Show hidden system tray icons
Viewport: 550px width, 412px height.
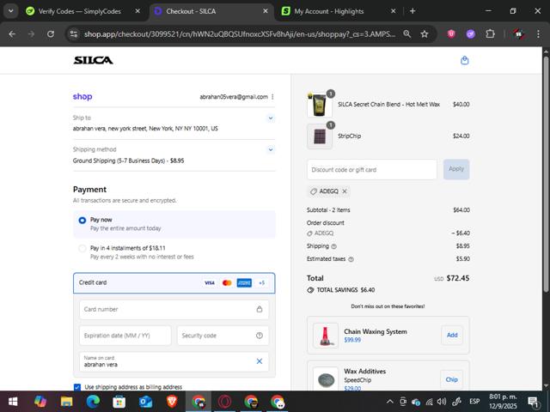pyautogui.click(x=389, y=402)
